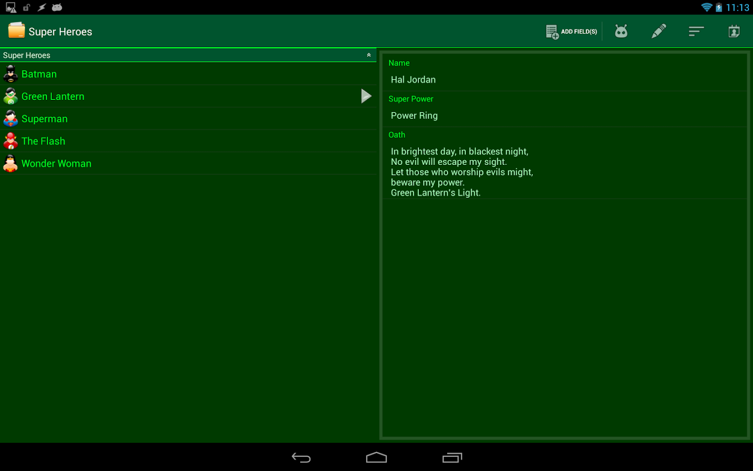Tap the Wonder Woman avatar icon
The height and width of the screenshot is (471, 753).
[x=10, y=163]
